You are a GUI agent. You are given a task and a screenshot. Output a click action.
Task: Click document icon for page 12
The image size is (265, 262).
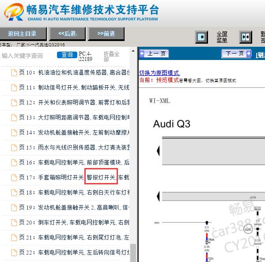point(14,103)
